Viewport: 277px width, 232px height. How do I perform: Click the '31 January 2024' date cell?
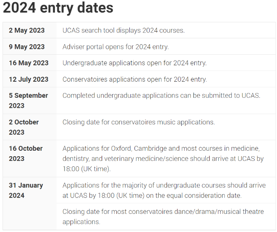(25, 190)
